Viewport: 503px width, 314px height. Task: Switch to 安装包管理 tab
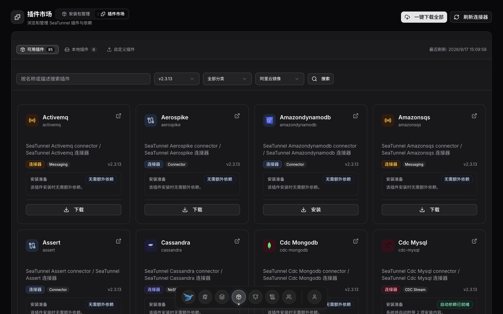[x=76, y=14]
